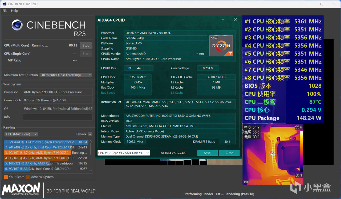Open the File menu

5,11
